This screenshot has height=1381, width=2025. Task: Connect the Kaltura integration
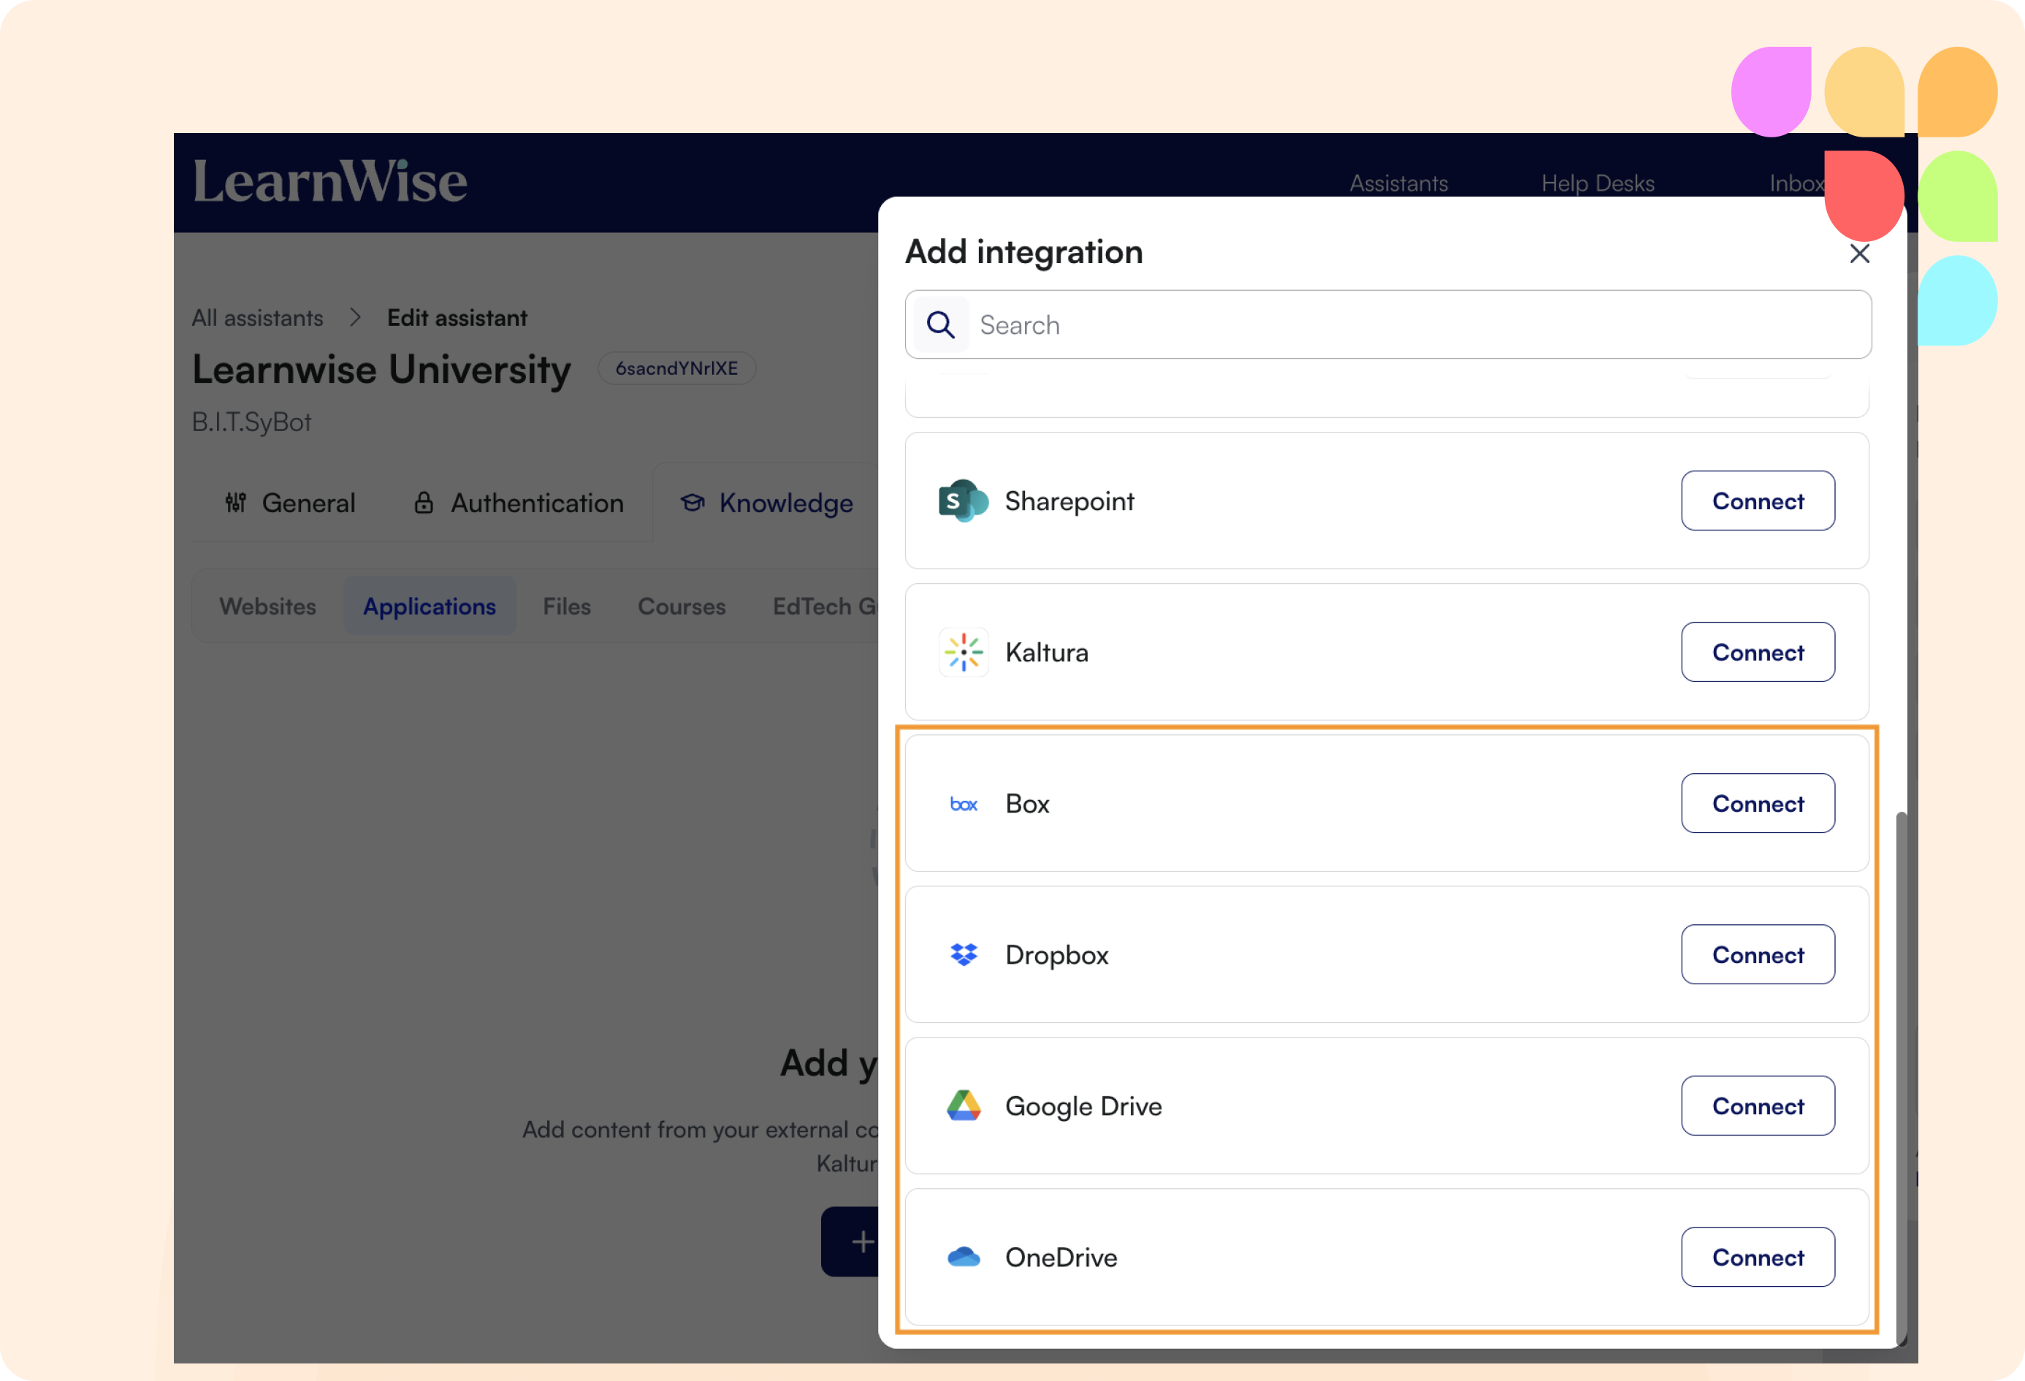click(1757, 653)
